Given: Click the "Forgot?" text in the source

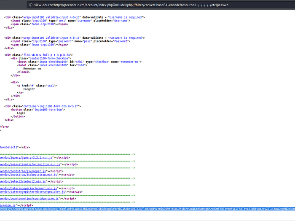Looking at the screenshot, I should 29,89.
